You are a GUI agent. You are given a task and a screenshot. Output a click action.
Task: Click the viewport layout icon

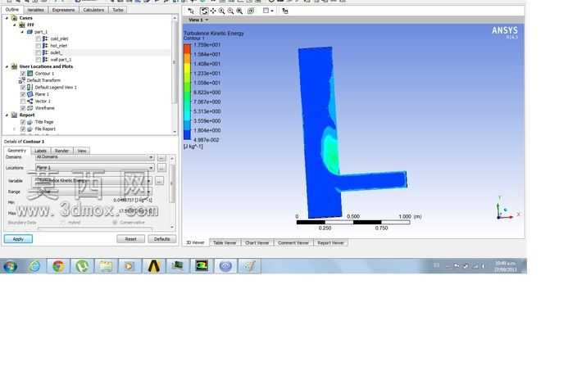pos(266,11)
